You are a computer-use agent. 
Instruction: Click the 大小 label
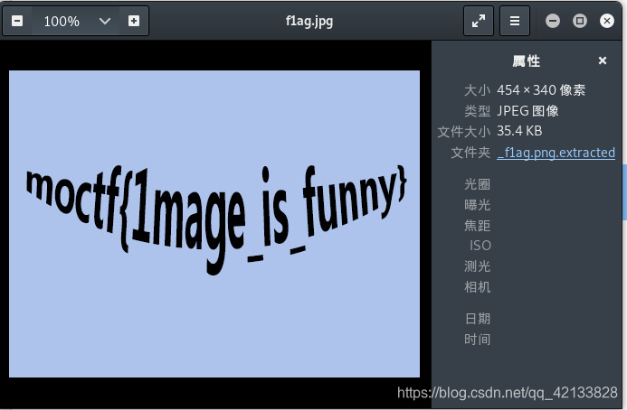coord(477,90)
